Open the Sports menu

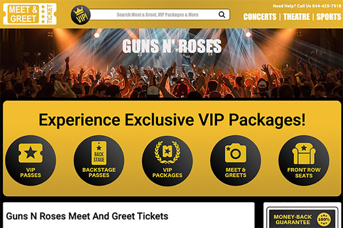(328, 17)
